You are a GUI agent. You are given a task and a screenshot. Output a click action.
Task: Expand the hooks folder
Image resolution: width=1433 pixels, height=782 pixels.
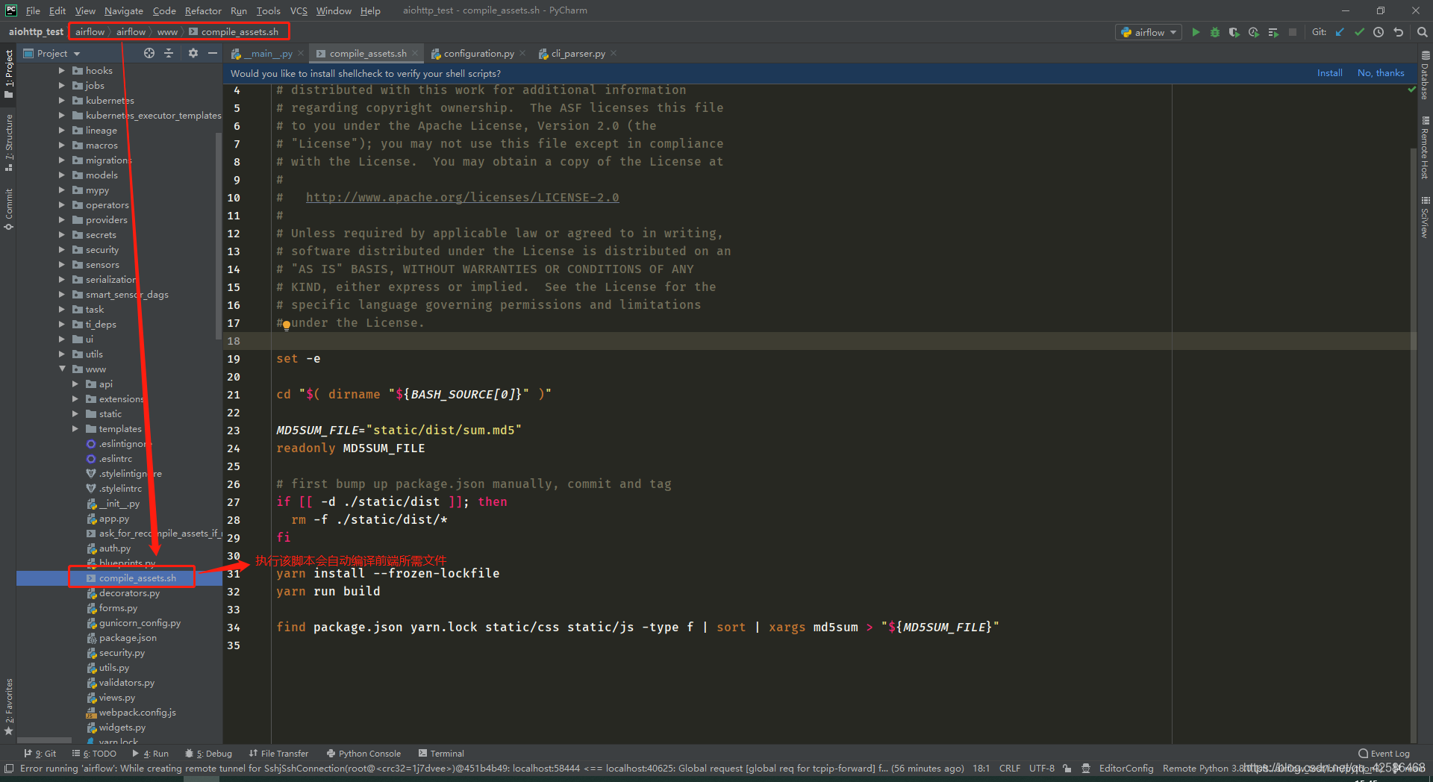62,71
